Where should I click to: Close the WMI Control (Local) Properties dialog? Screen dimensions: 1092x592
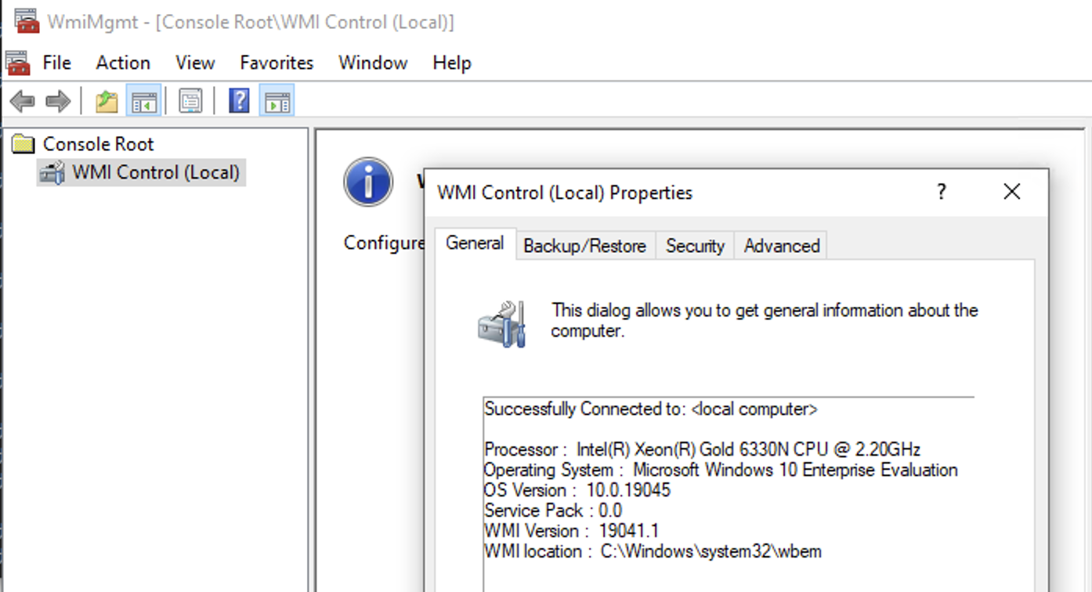pos(1012,192)
